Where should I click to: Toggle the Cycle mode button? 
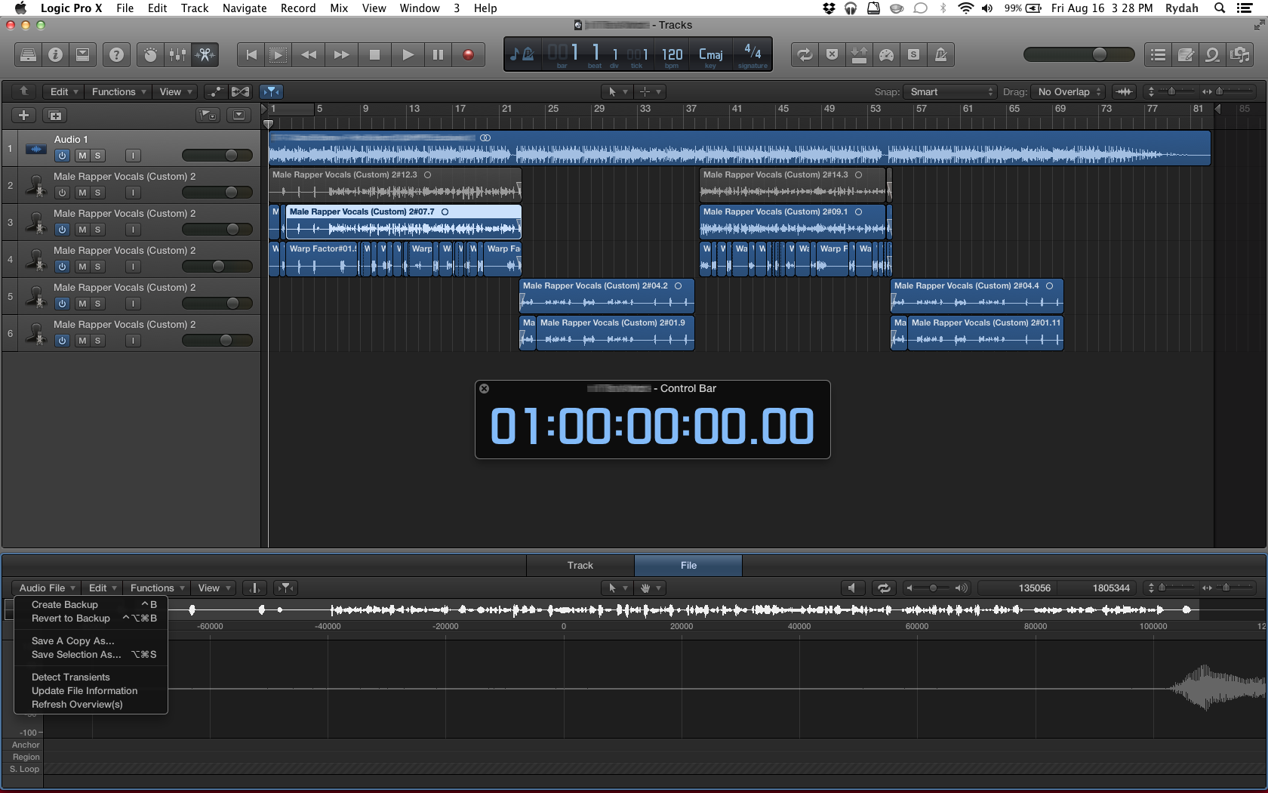[x=805, y=54]
